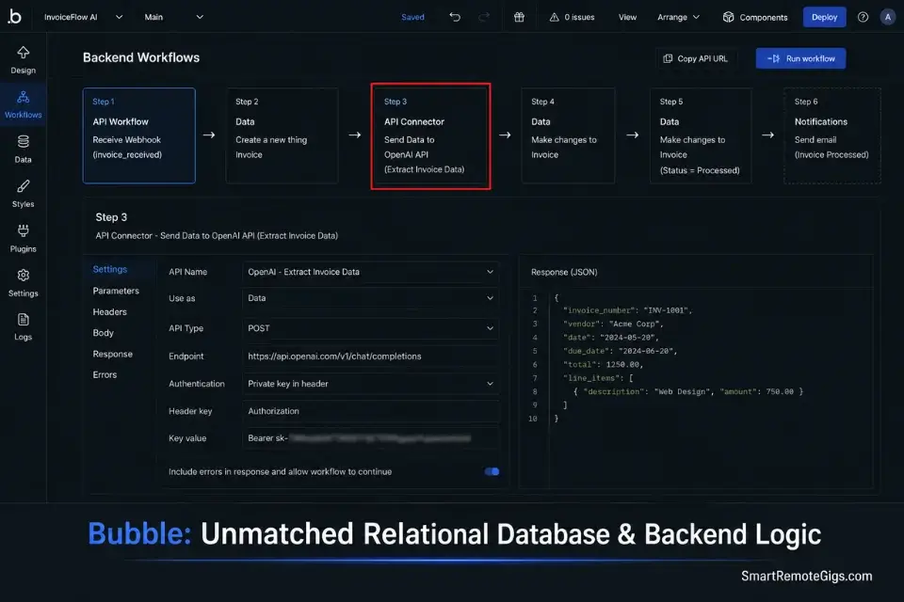
Task: Click the Backend Workflows heading
Action: click(x=141, y=57)
